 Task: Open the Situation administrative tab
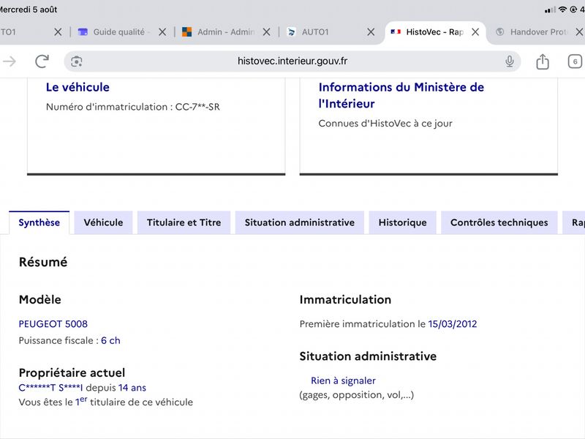[300, 222]
